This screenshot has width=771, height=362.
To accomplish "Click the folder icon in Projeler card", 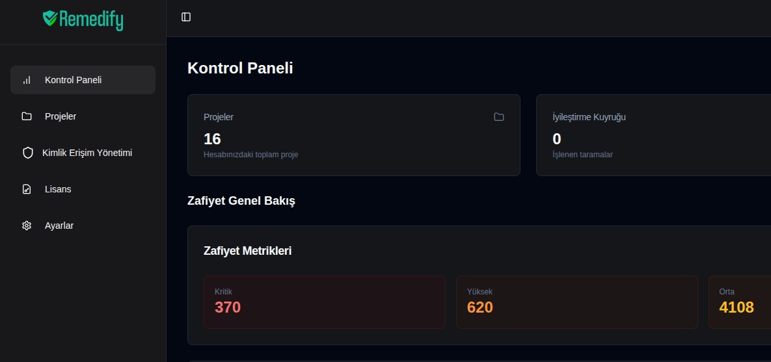I will pyautogui.click(x=499, y=117).
